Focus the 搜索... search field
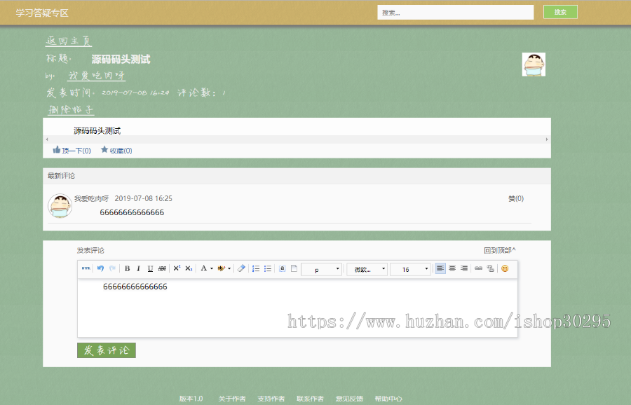This screenshot has width=631, height=405. tap(456, 13)
